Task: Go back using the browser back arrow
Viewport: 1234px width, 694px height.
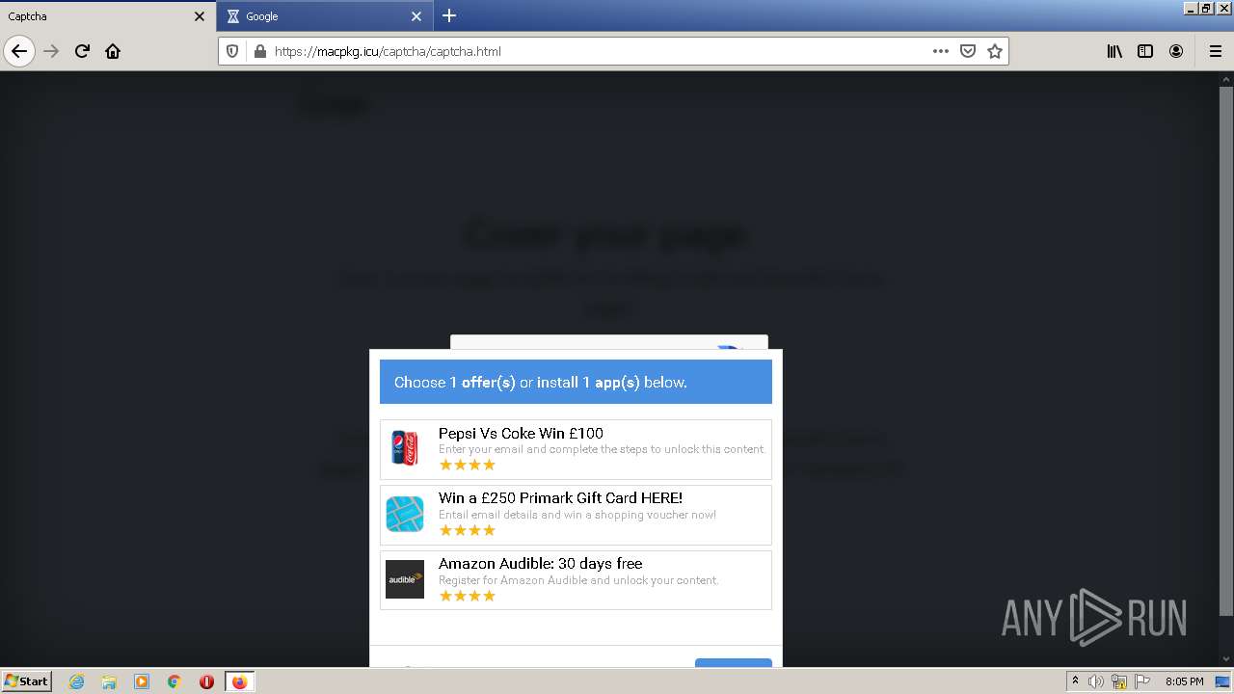Action: pos(19,51)
